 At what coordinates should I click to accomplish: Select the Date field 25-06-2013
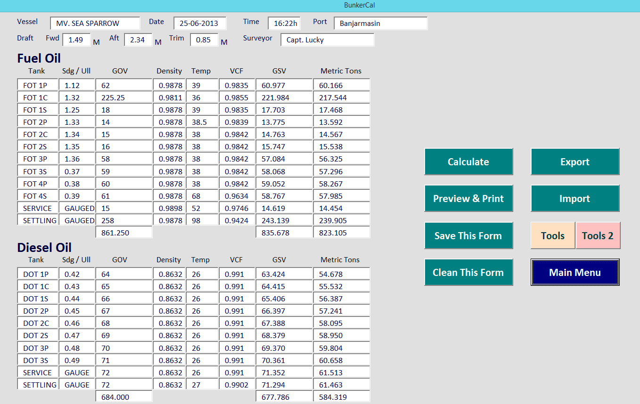pos(200,23)
